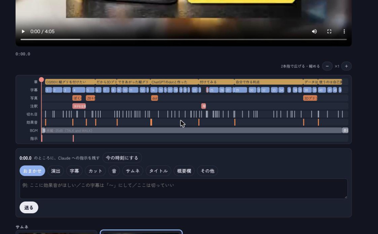Select the 'Z8+' photo clip on 写真 track
This screenshot has height=234, width=378.
pos(91,98)
